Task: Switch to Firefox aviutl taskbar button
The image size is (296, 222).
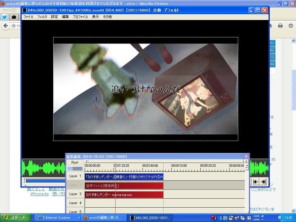Action: [104, 218]
